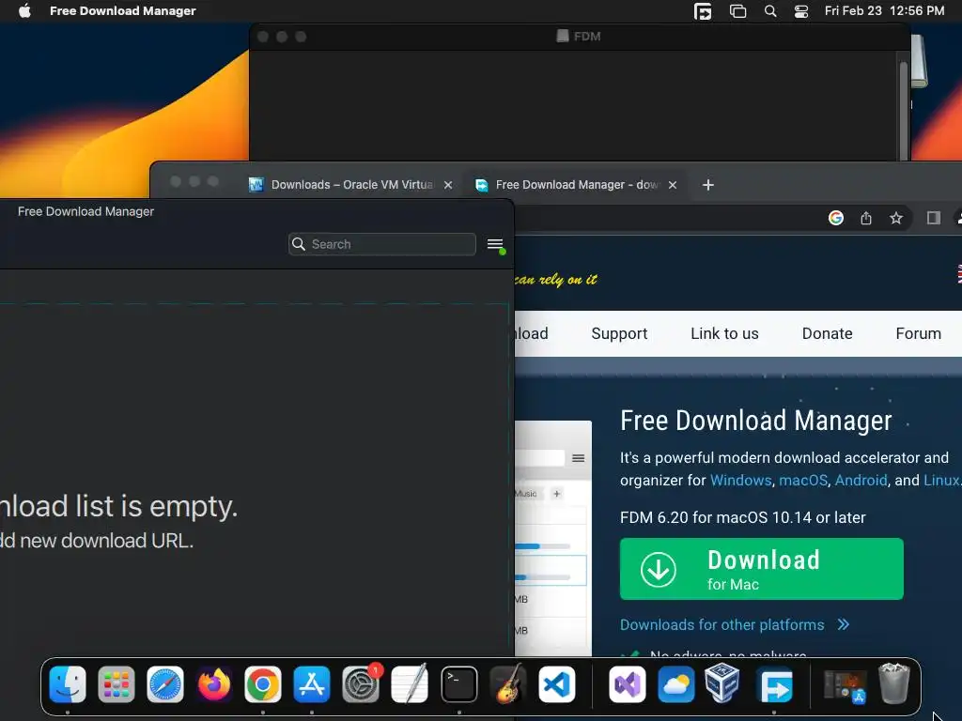Open Free Download Manager dock icon
Screen dimensions: 962x721
(774, 684)
